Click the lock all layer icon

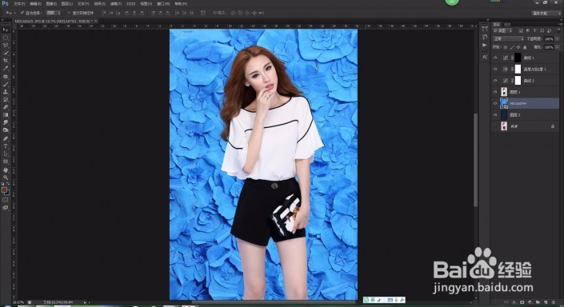(x=525, y=47)
